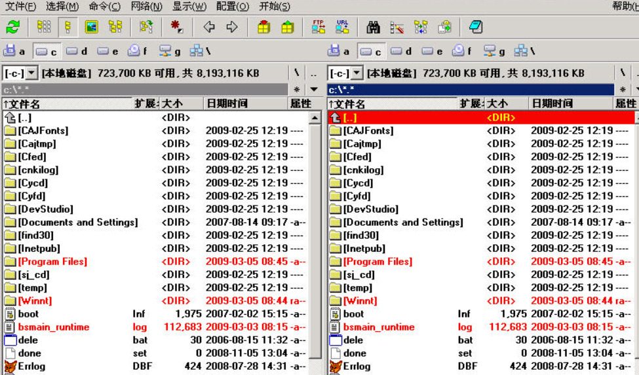Switch to brief file list view icon

44,27
